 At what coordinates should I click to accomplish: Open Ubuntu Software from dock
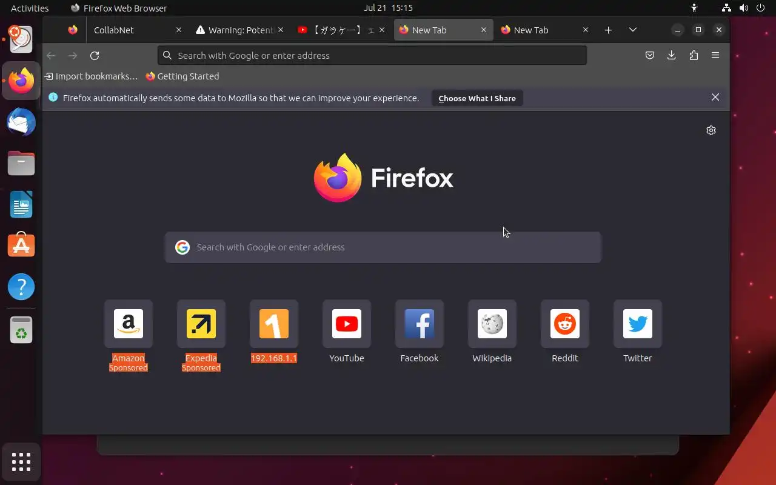[21, 246]
